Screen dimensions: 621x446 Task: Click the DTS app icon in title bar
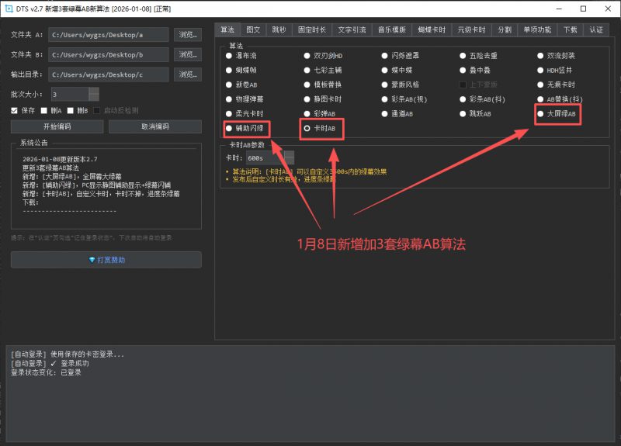[8, 8]
